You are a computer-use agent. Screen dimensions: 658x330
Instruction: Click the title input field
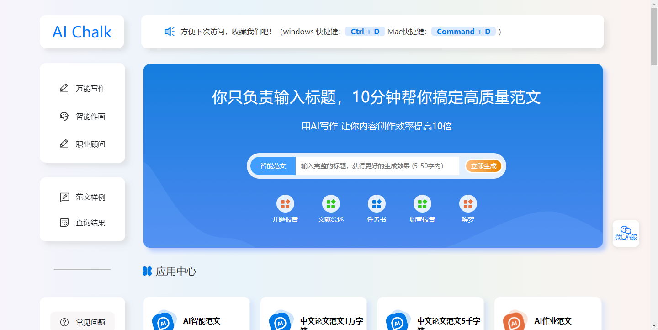(x=377, y=166)
